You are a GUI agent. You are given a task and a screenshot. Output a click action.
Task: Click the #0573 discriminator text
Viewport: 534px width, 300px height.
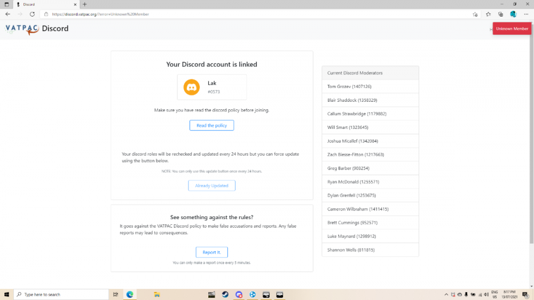[214, 92]
